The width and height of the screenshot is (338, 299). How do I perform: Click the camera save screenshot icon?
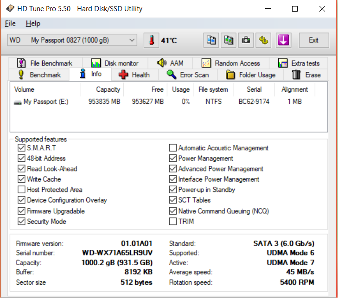coord(246,40)
